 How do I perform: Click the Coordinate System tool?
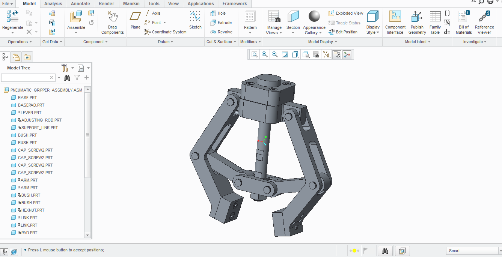(x=165, y=32)
